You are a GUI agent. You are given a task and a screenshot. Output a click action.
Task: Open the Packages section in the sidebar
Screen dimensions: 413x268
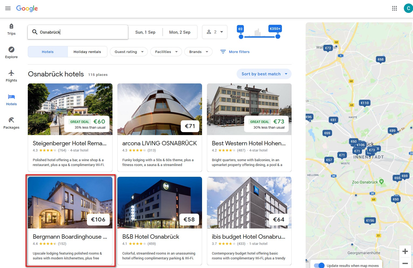point(11,123)
